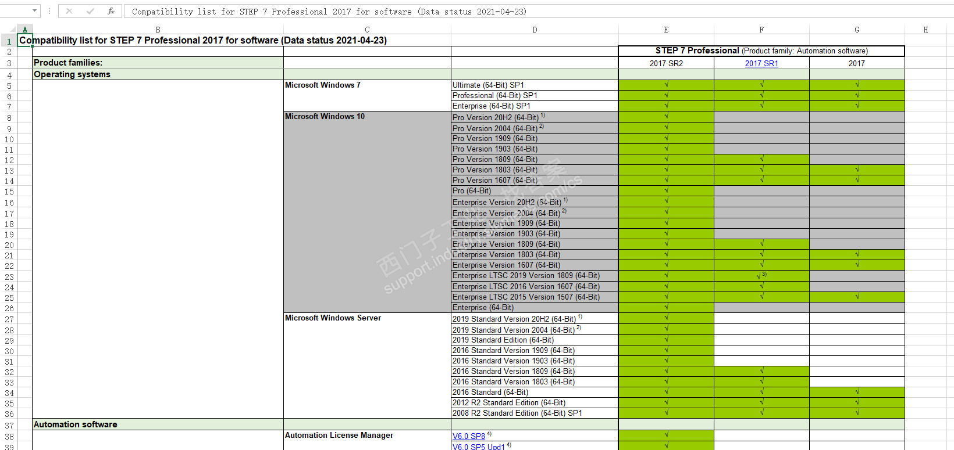Click 'Pro Version 2004 (64-Bit)' cell
954x450 pixels.
click(535, 128)
